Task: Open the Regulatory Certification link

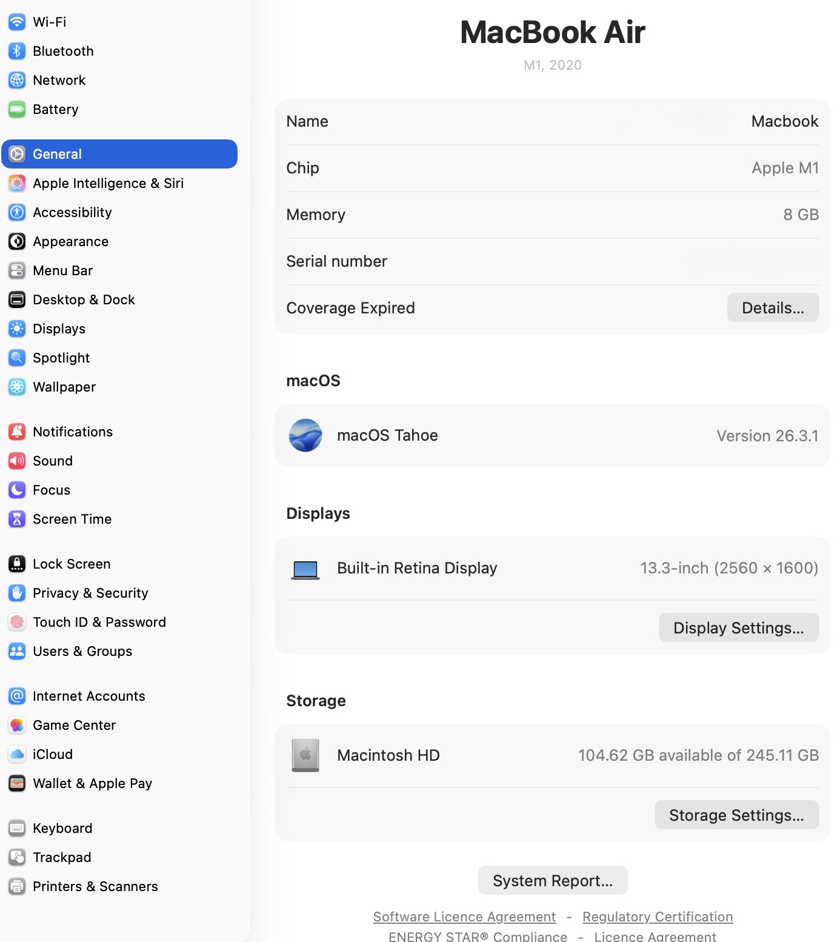Action: coord(658,917)
